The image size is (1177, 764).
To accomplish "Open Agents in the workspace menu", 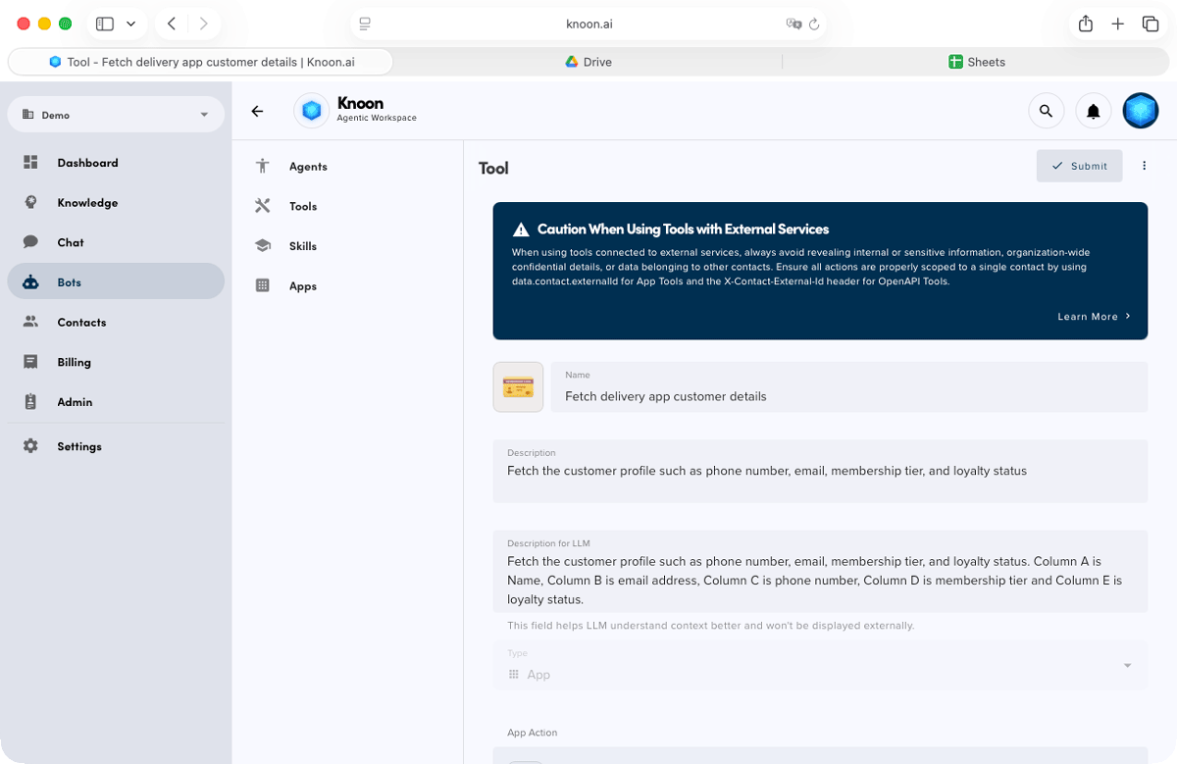I will coord(308,167).
